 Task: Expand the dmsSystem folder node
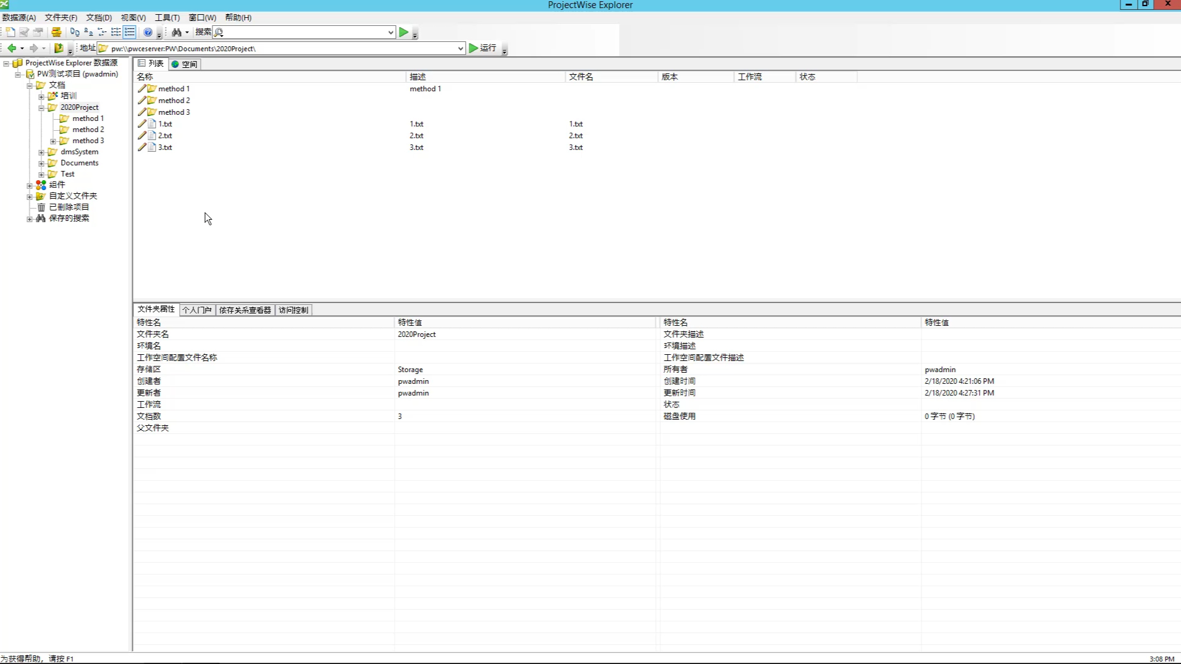41,152
